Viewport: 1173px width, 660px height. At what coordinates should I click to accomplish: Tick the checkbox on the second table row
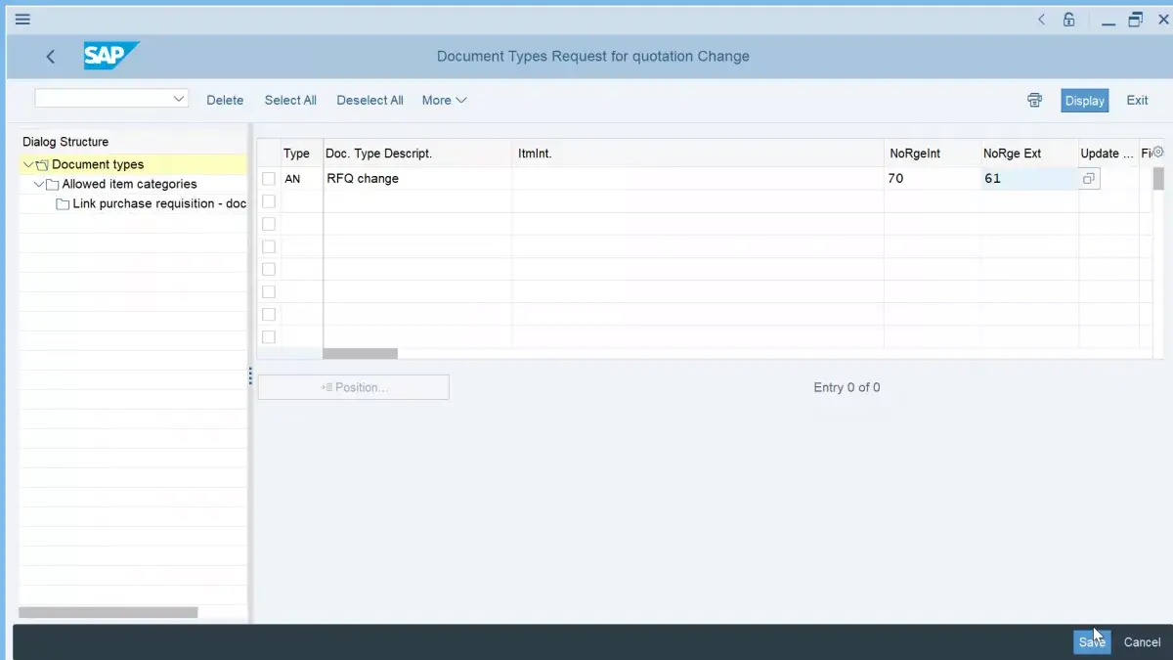pyautogui.click(x=268, y=200)
